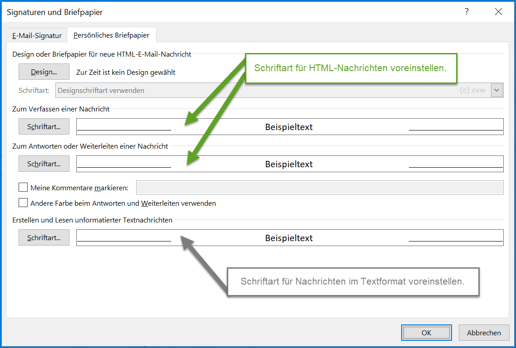Click the Zum Antworten oder Weiterleiten heading

(90, 146)
